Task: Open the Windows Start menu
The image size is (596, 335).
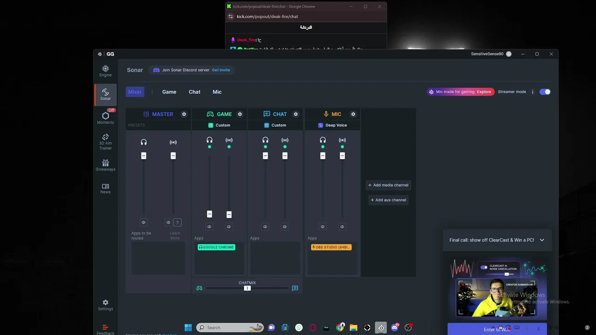Action: tap(188, 328)
